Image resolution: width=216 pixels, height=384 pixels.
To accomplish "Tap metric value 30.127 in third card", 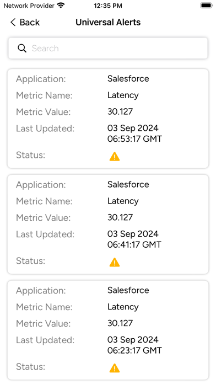I will click(120, 323).
